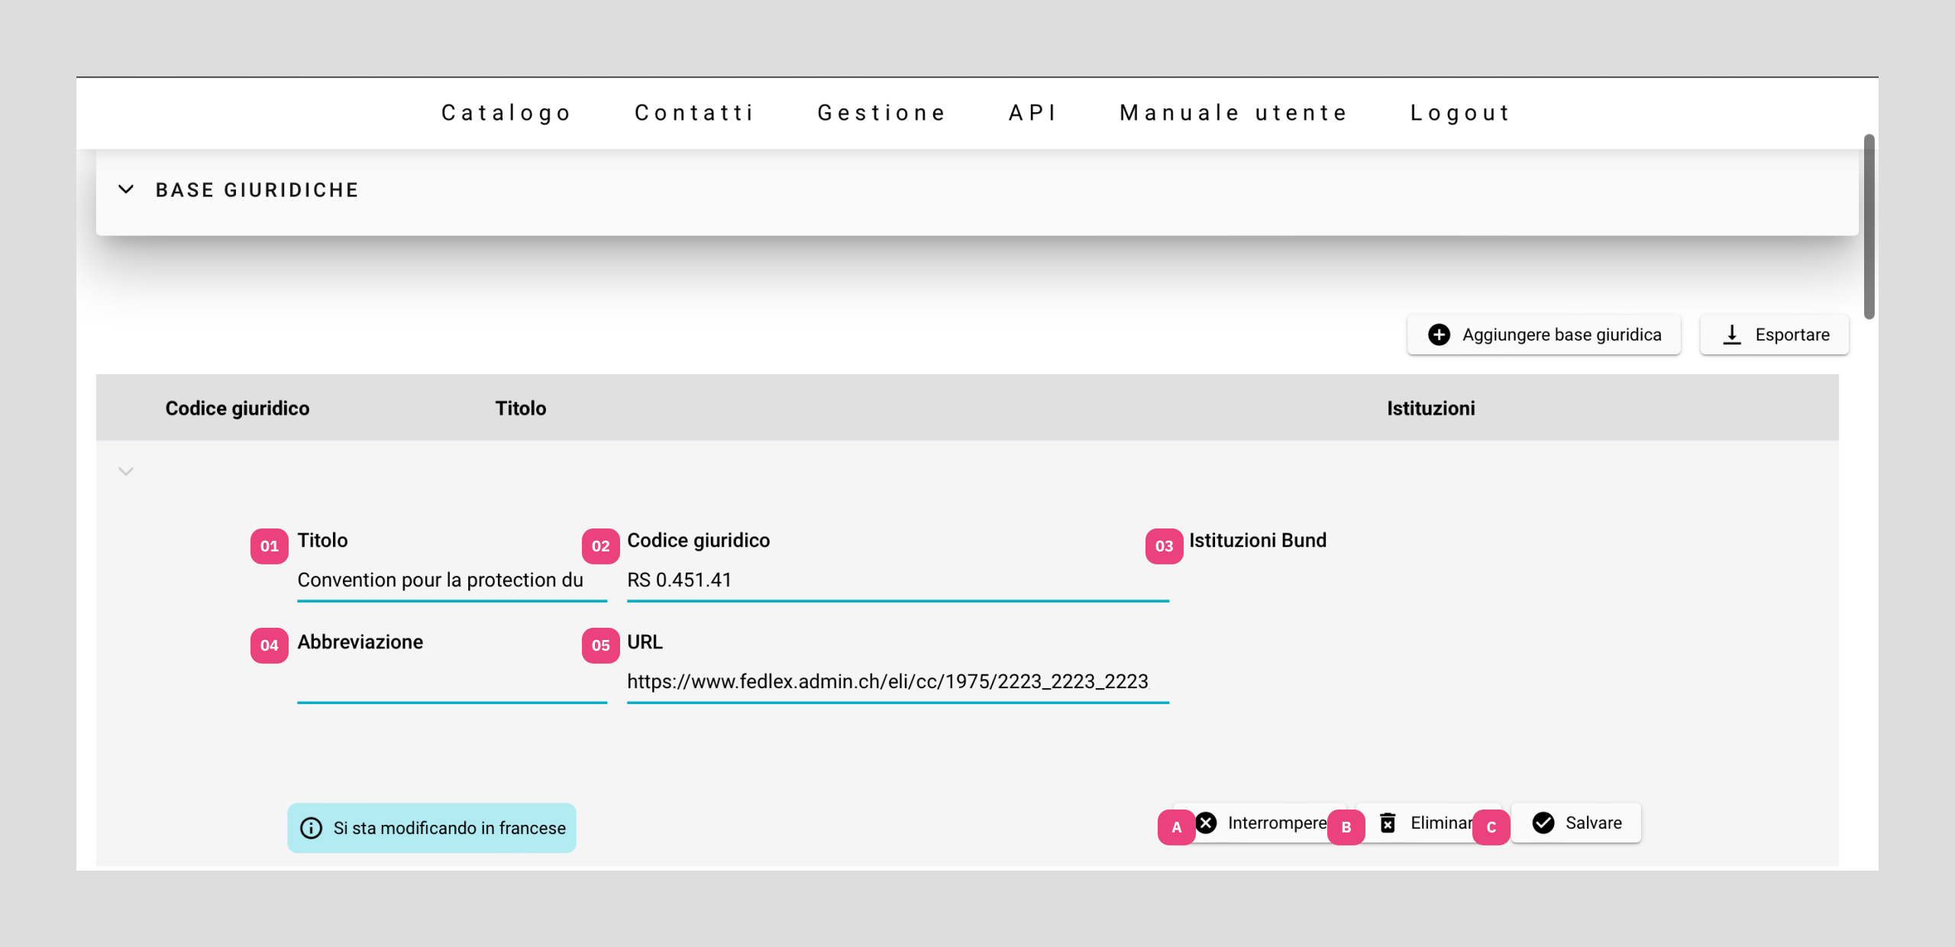The image size is (1955, 947).
Task: Click the trash icon on Eliminare
Action: point(1388,823)
